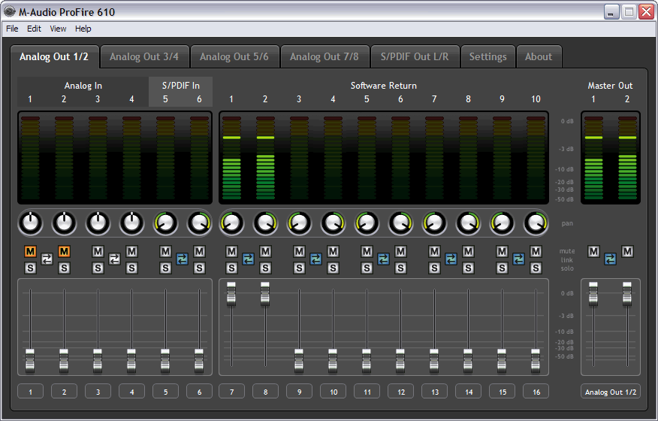
Task: Click Software Return 4 pan knob
Action: point(334,223)
